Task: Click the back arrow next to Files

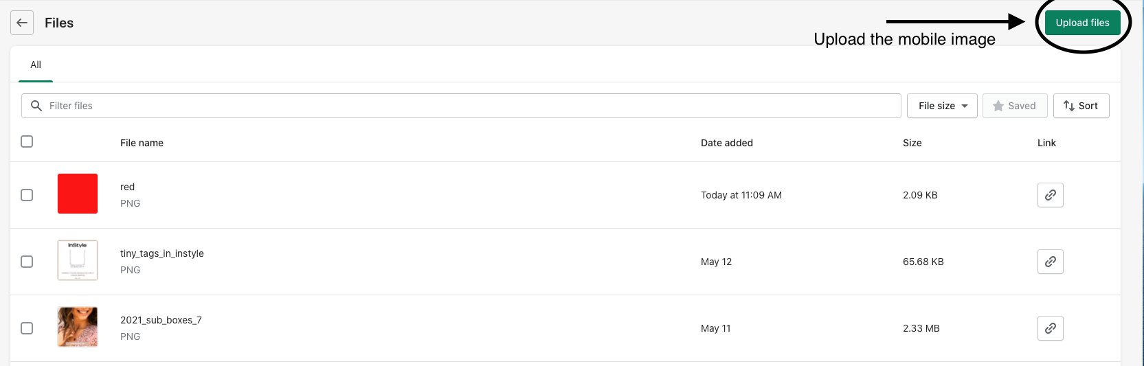Action: click(x=22, y=23)
